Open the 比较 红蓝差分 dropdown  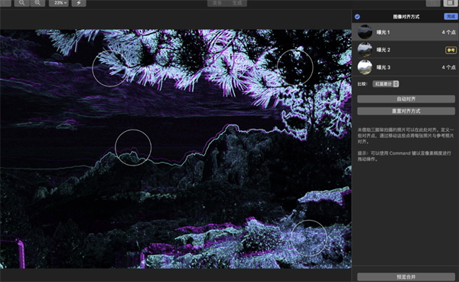coord(386,84)
